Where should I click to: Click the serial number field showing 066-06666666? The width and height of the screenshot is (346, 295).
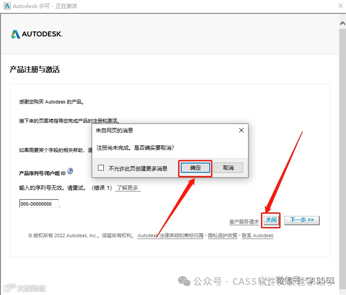click(x=39, y=203)
